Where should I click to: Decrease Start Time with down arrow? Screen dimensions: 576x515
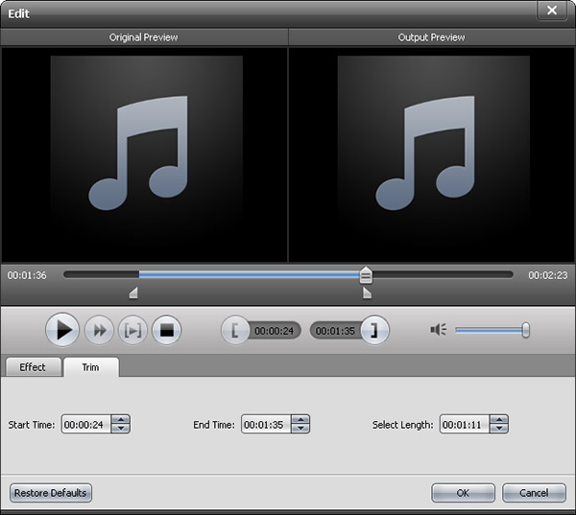(121, 429)
